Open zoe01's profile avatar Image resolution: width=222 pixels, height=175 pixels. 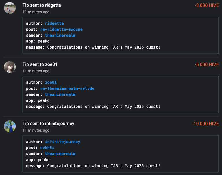(10, 67)
